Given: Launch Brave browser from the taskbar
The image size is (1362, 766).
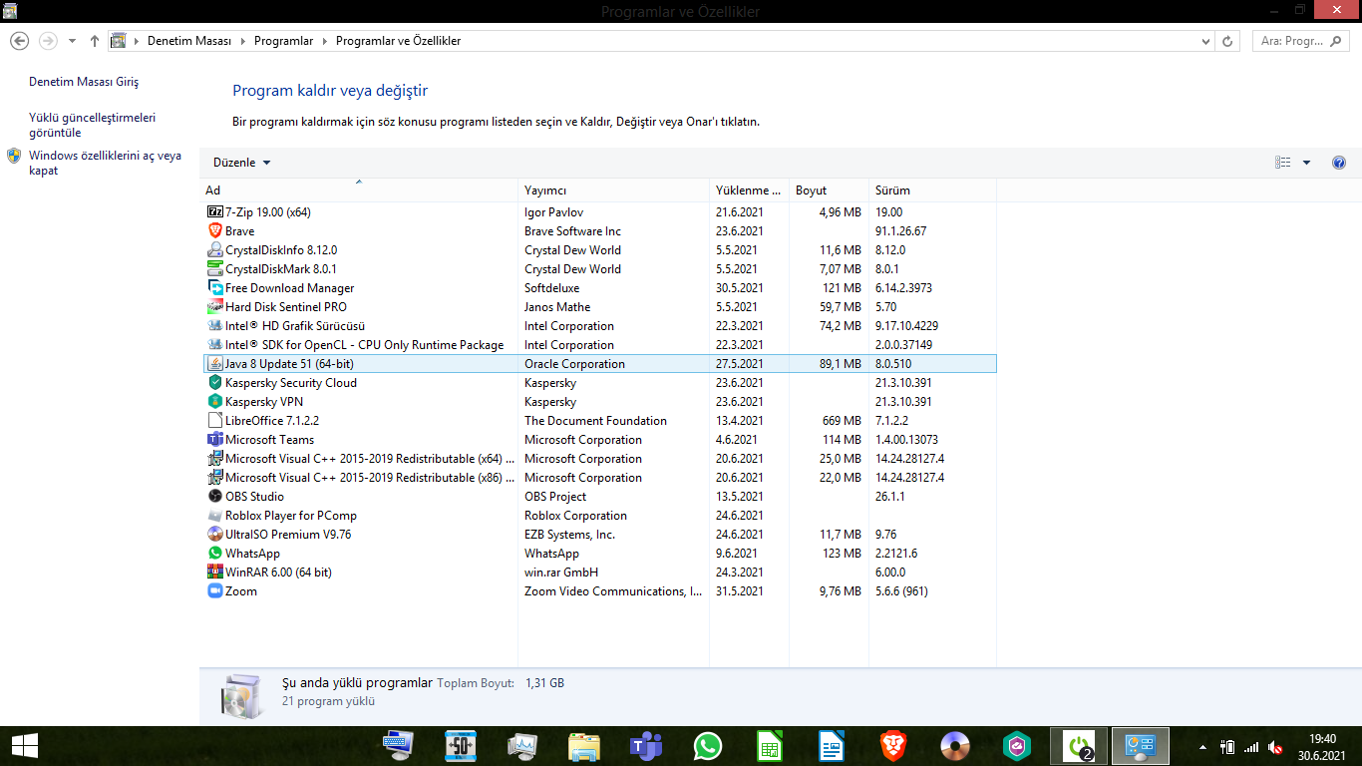Looking at the screenshot, I should [x=893, y=746].
